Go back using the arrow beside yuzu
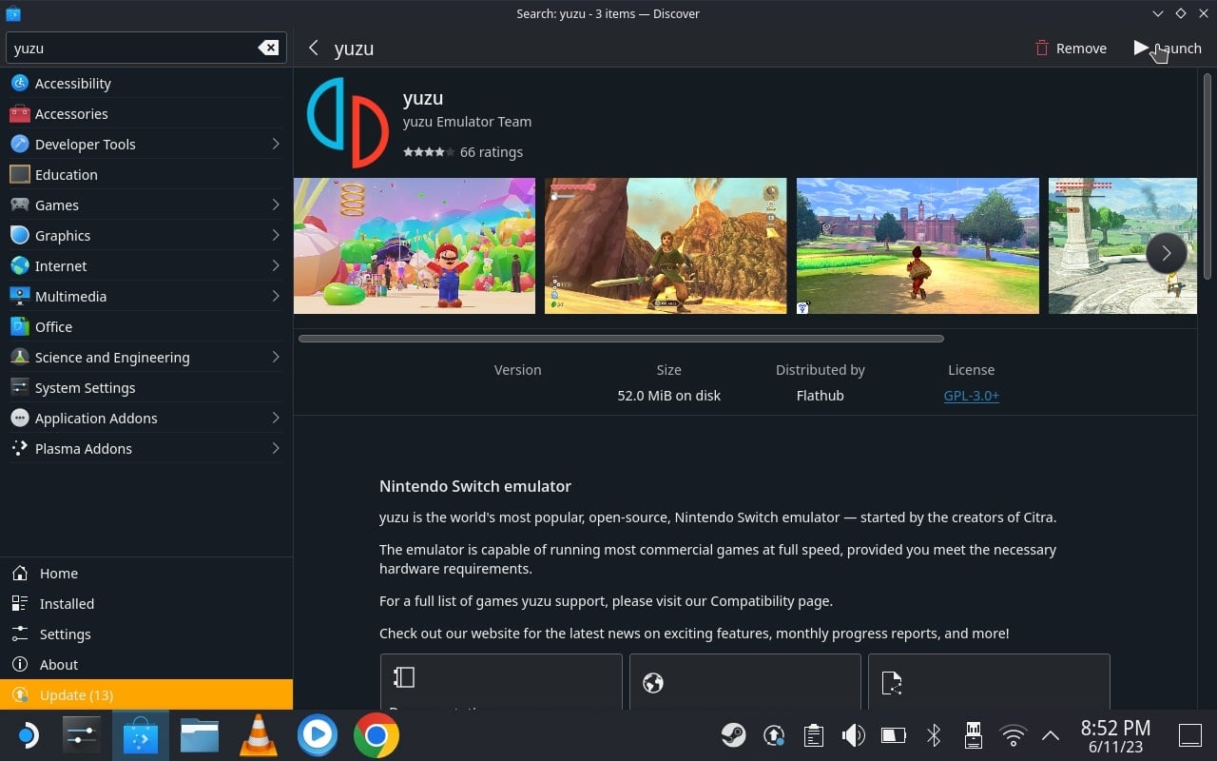Screen dimensions: 1217x761 (314, 48)
